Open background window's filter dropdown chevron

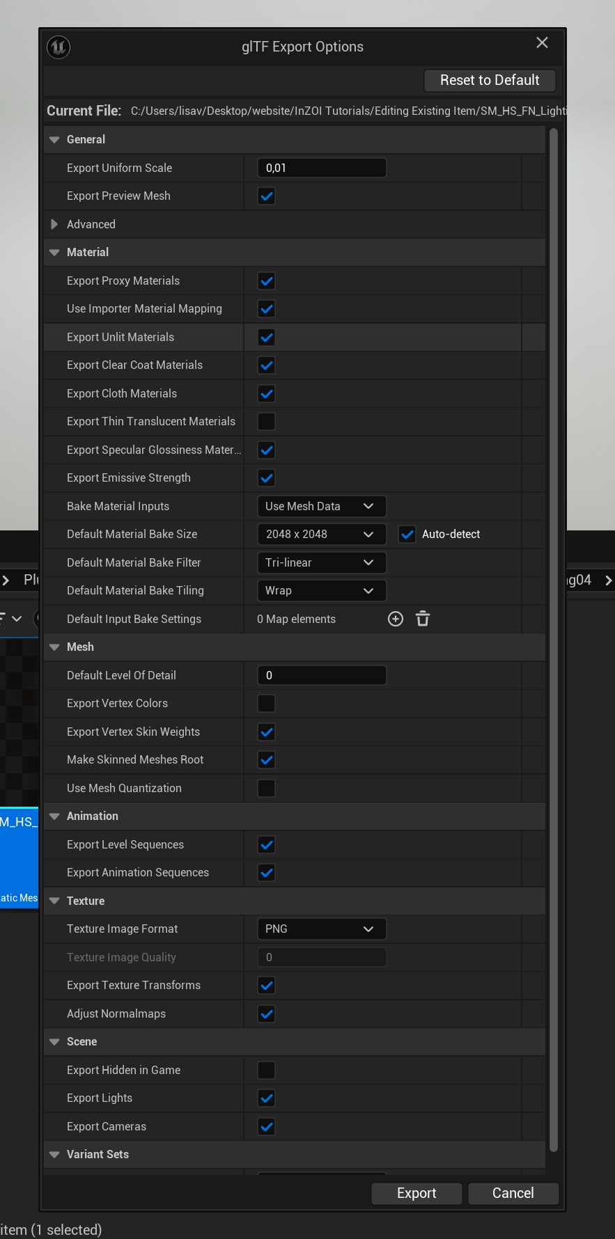click(x=17, y=618)
